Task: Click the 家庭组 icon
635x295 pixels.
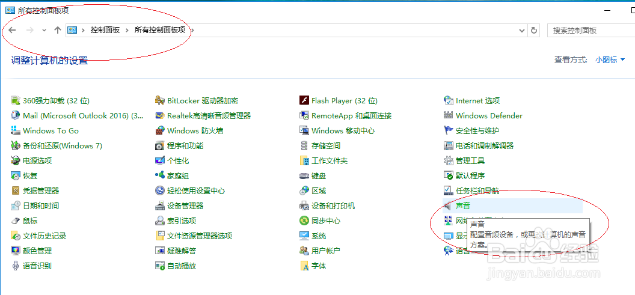Action: pos(160,175)
